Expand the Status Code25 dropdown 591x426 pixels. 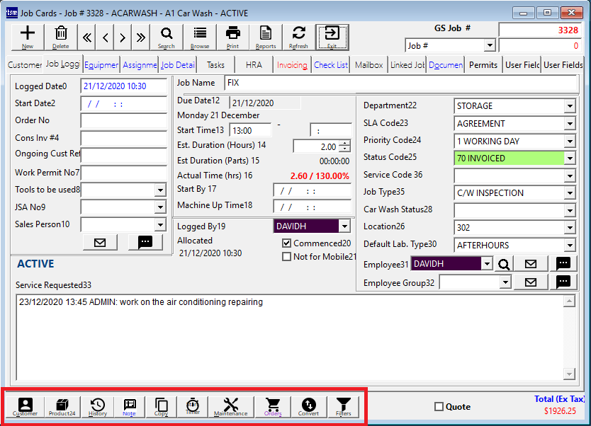pyautogui.click(x=570, y=159)
